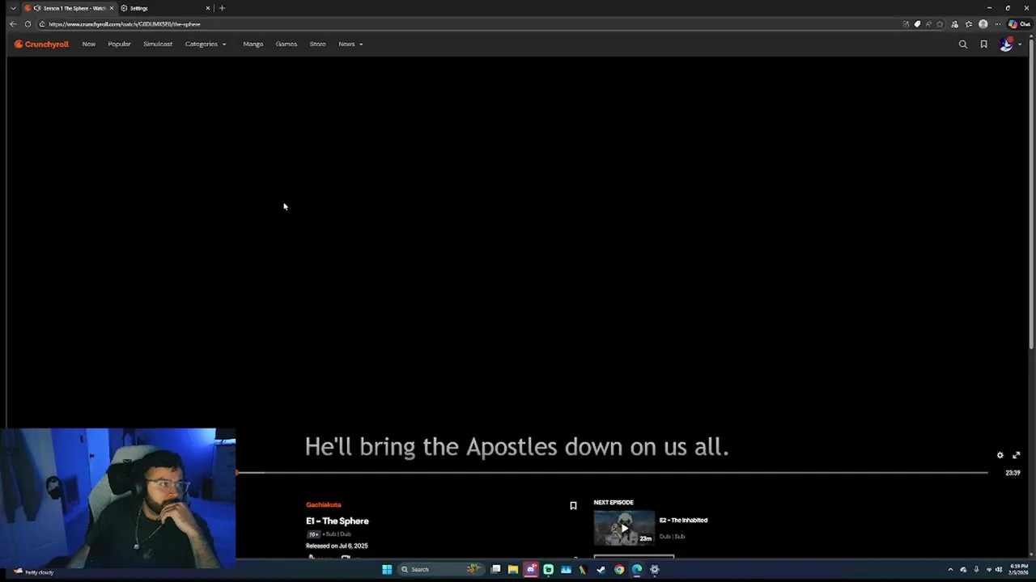Go to Popular in navigation

[119, 44]
